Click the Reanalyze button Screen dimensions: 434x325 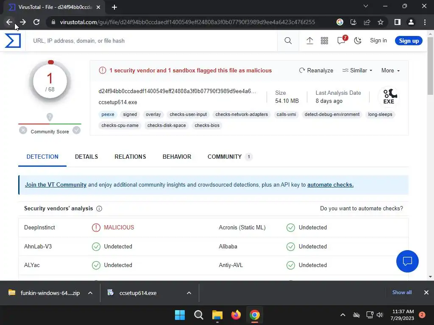point(316,71)
